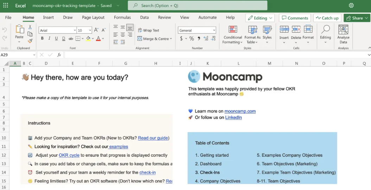The height and width of the screenshot is (190, 371).
Task: Open the mooncamp.com link
Action: click(x=240, y=111)
